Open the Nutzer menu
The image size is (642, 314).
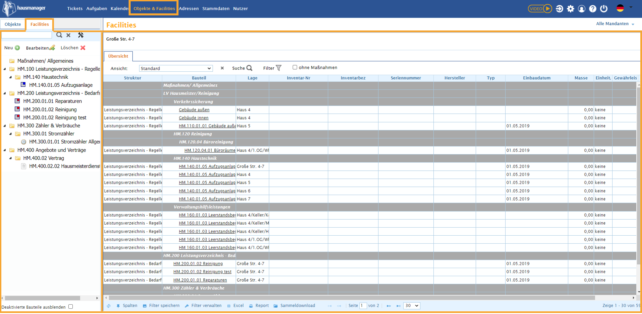click(240, 9)
